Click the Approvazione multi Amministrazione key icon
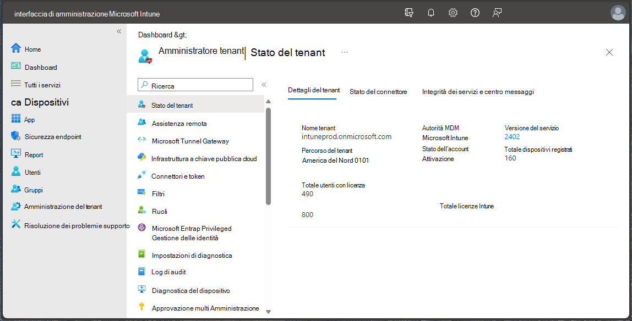The width and height of the screenshot is (632, 321). tap(141, 307)
